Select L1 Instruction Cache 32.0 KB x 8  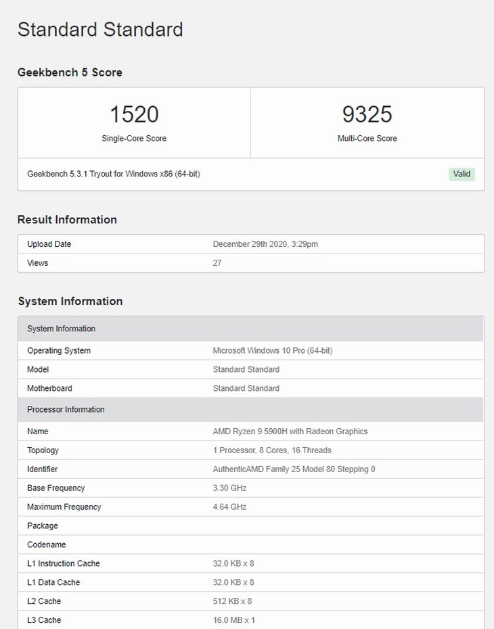233,563
